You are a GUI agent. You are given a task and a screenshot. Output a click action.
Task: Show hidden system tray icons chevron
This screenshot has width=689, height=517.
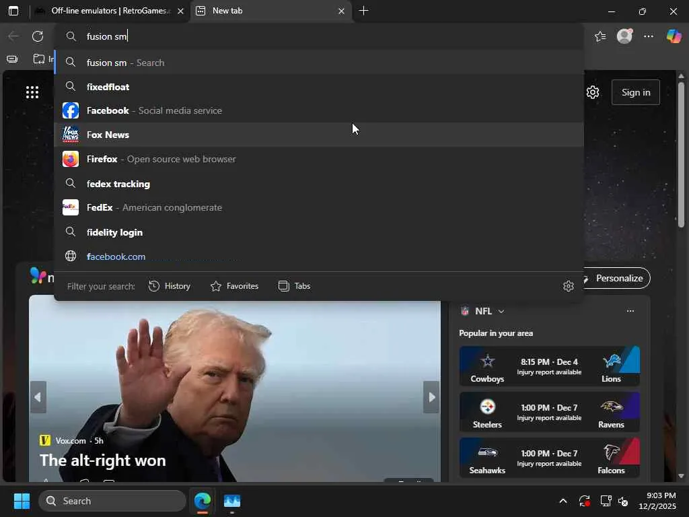(563, 501)
